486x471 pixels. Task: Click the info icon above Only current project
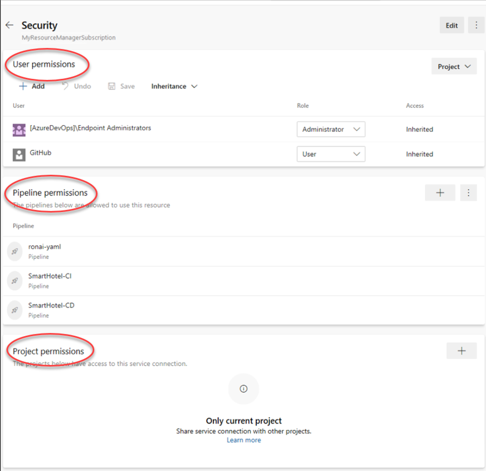click(244, 389)
